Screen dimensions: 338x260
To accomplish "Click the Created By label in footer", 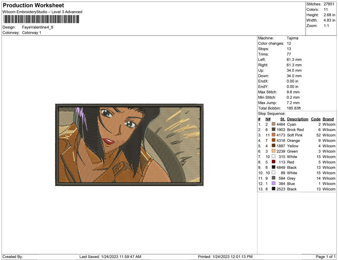I will [13, 257].
